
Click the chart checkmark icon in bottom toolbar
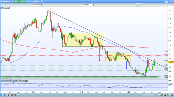click(5, 95)
